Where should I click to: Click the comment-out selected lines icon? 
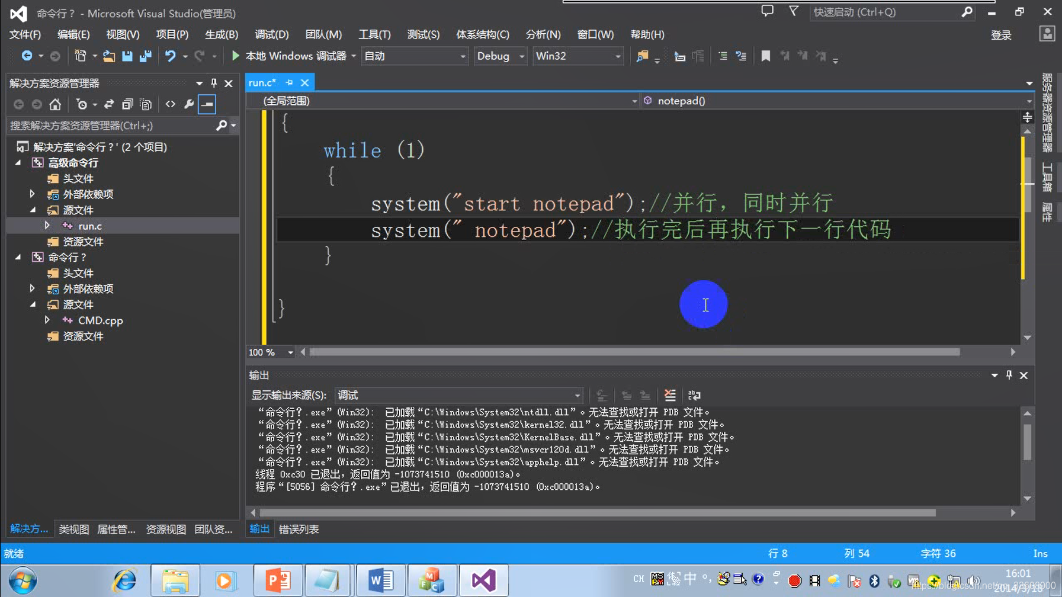click(723, 56)
